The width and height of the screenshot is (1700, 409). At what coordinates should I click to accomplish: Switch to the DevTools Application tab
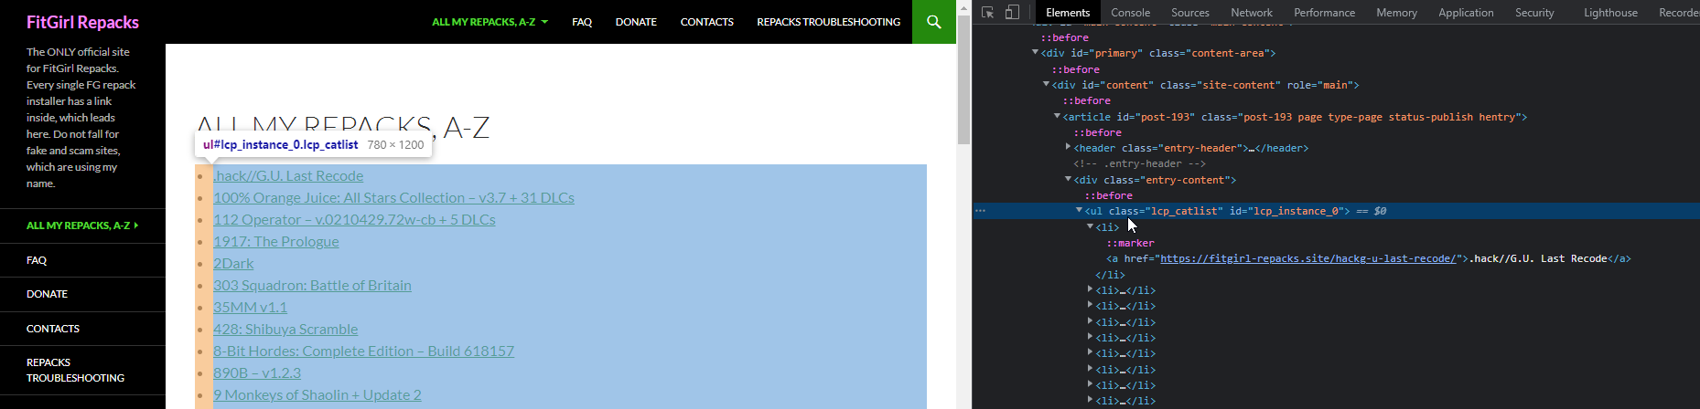1466,13
